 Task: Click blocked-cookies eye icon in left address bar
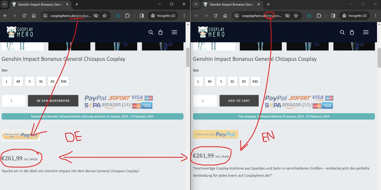pos(96,16)
